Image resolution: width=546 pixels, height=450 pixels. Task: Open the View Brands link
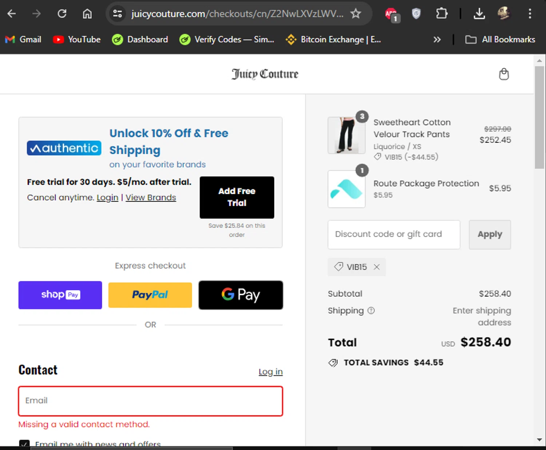click(x=151, y=198)
